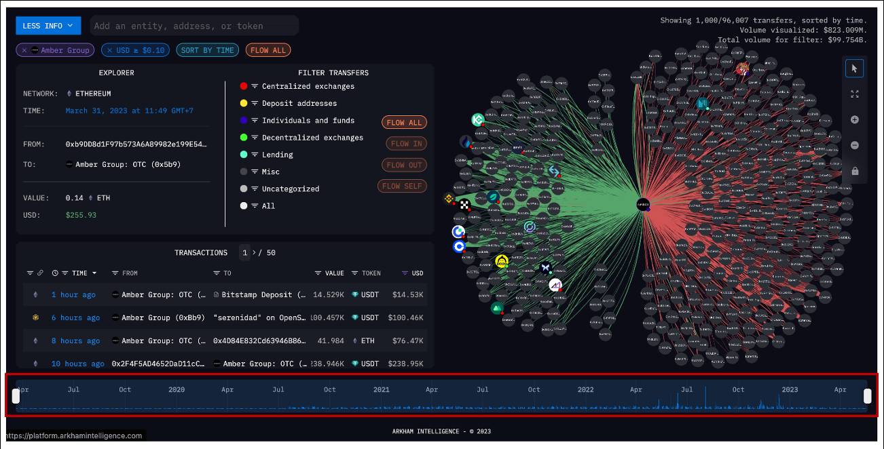Screen dimensions: 884x449
Task: Click the TIME filter lines icon in header
Action: (x=65, y=273)
